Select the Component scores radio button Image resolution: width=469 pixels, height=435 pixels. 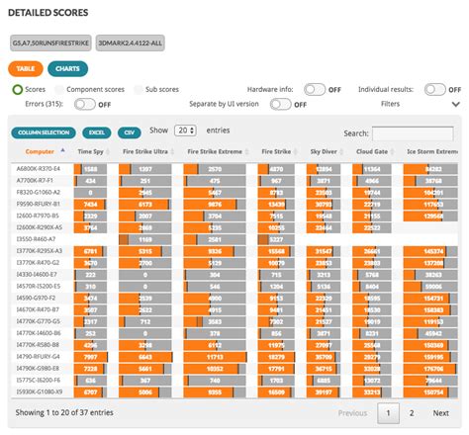(x=59, y=89)
